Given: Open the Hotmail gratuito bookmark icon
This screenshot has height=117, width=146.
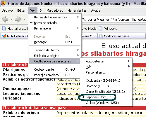Looking at the screenshot, I should point(4,29).
